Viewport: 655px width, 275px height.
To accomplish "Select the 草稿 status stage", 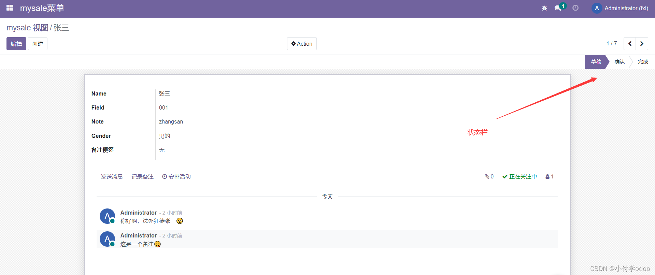I will (596, 62).
